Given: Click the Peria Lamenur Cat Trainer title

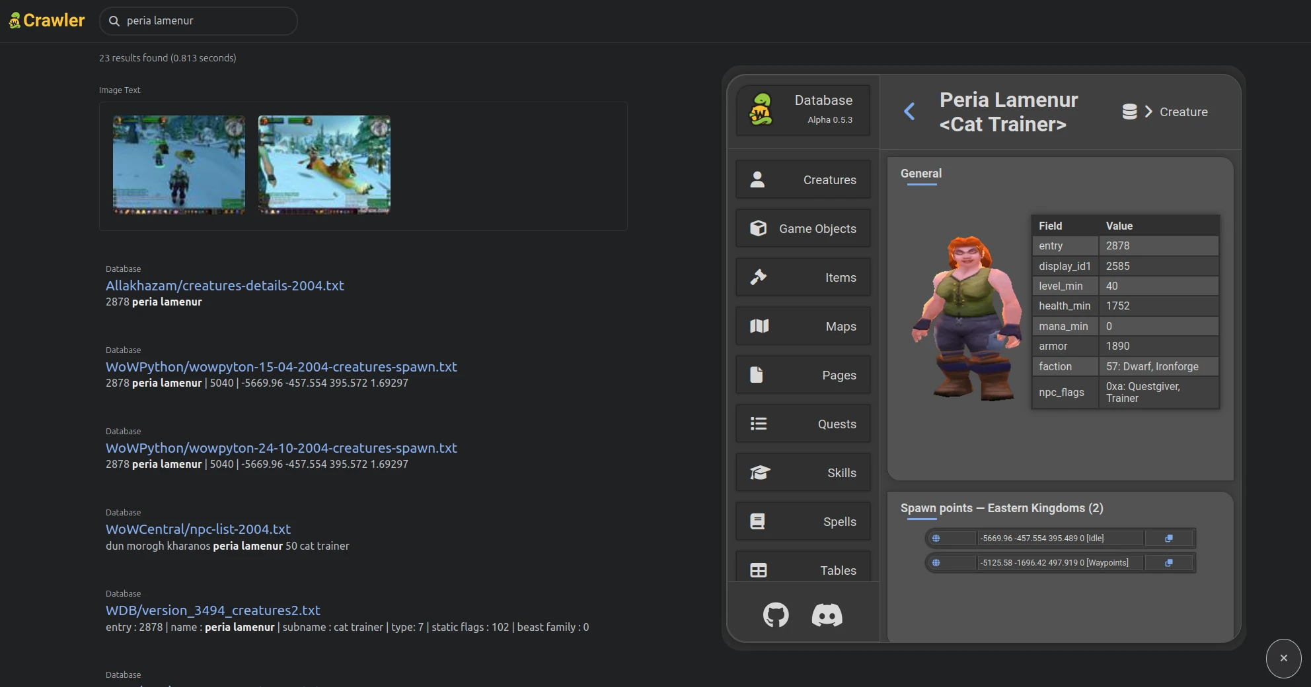Looking at the screenshot, I should pyautogui.click(x=1008, y=112).
